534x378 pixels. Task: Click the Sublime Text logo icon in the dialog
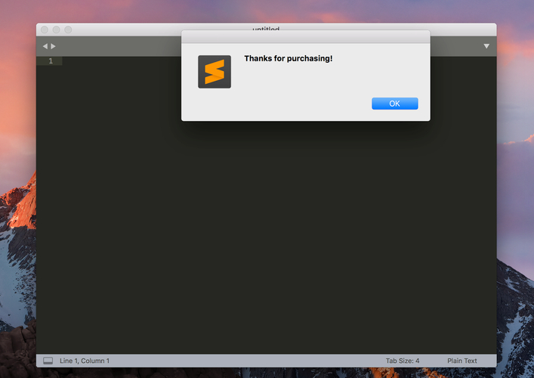pyautogui.click(x=215, y=72)
